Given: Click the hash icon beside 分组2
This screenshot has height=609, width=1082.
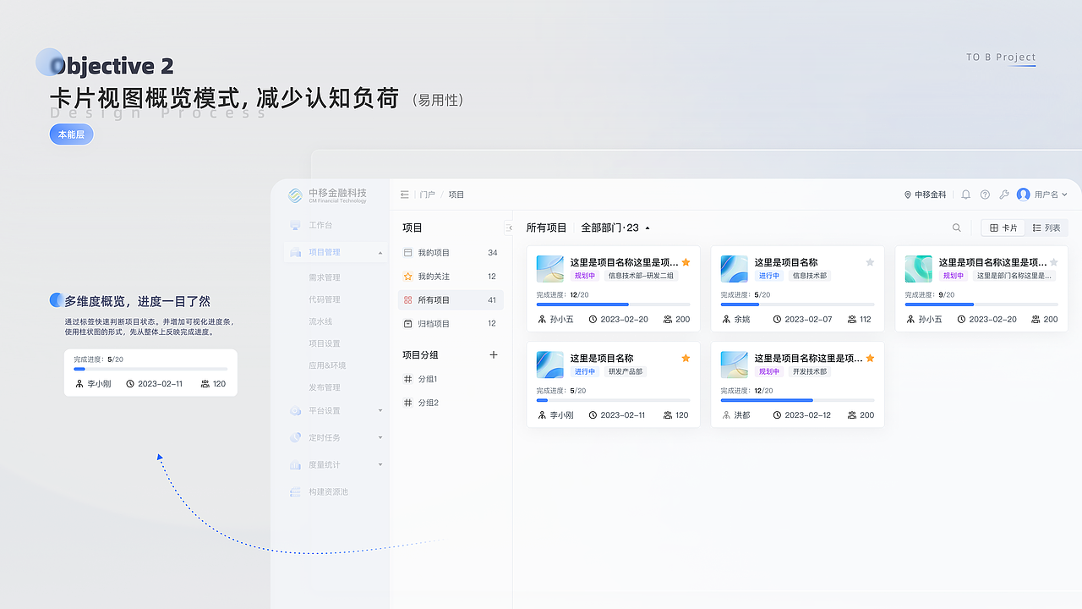Looking at the screenshot, I should (x=408, y=403).
